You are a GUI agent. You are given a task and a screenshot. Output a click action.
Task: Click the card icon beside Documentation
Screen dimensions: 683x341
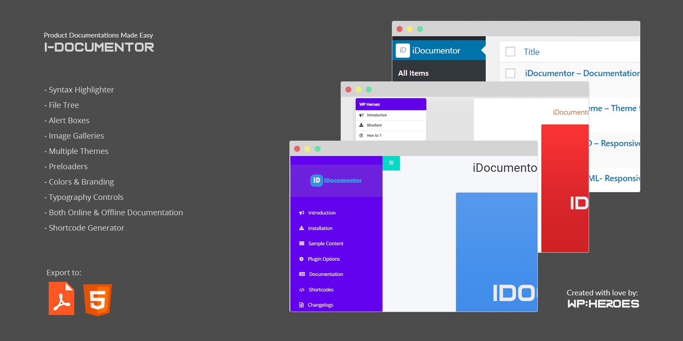[302, 274]
